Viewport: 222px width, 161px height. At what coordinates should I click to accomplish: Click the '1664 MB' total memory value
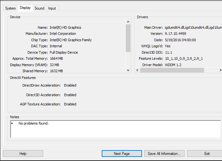pos(56,58)
